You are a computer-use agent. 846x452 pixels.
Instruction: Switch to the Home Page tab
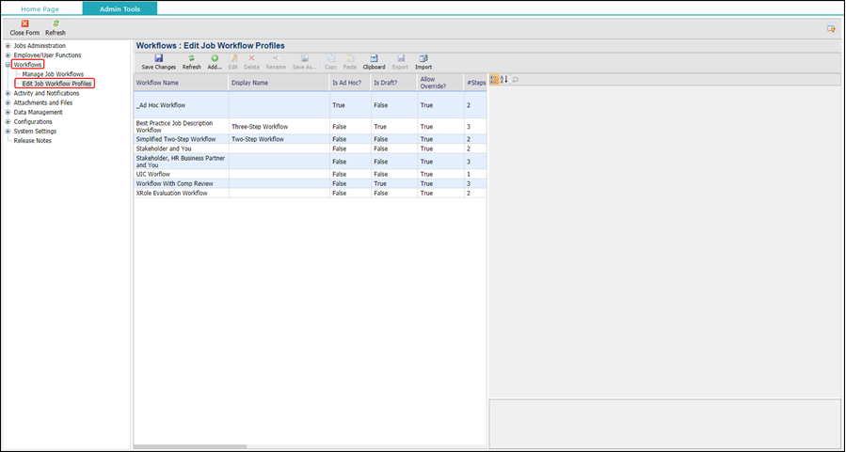(40, 9)
